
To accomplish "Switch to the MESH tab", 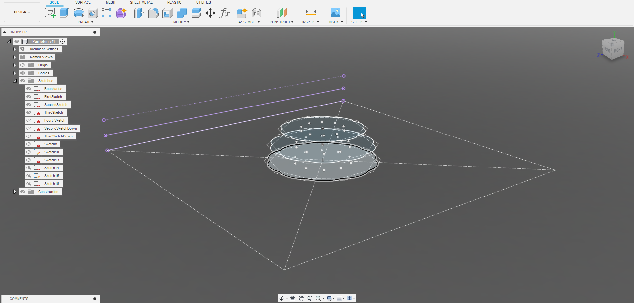I will pos(111,2).
